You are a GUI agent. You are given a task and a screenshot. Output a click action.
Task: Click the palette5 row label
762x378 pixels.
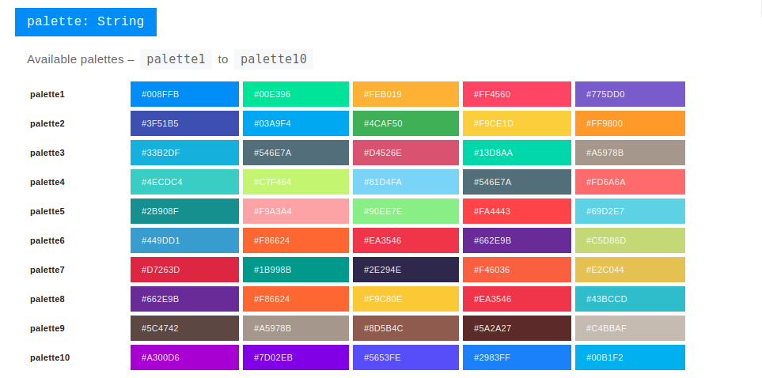[x=47, y=211]
